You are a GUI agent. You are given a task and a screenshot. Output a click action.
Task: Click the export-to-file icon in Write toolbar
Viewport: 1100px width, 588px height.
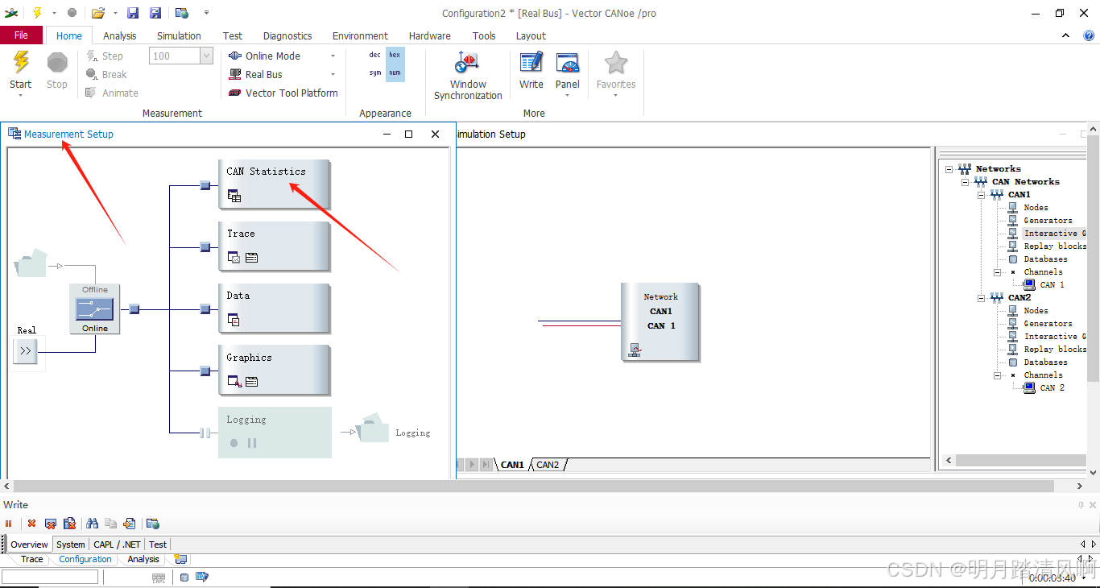coord(130,524)
